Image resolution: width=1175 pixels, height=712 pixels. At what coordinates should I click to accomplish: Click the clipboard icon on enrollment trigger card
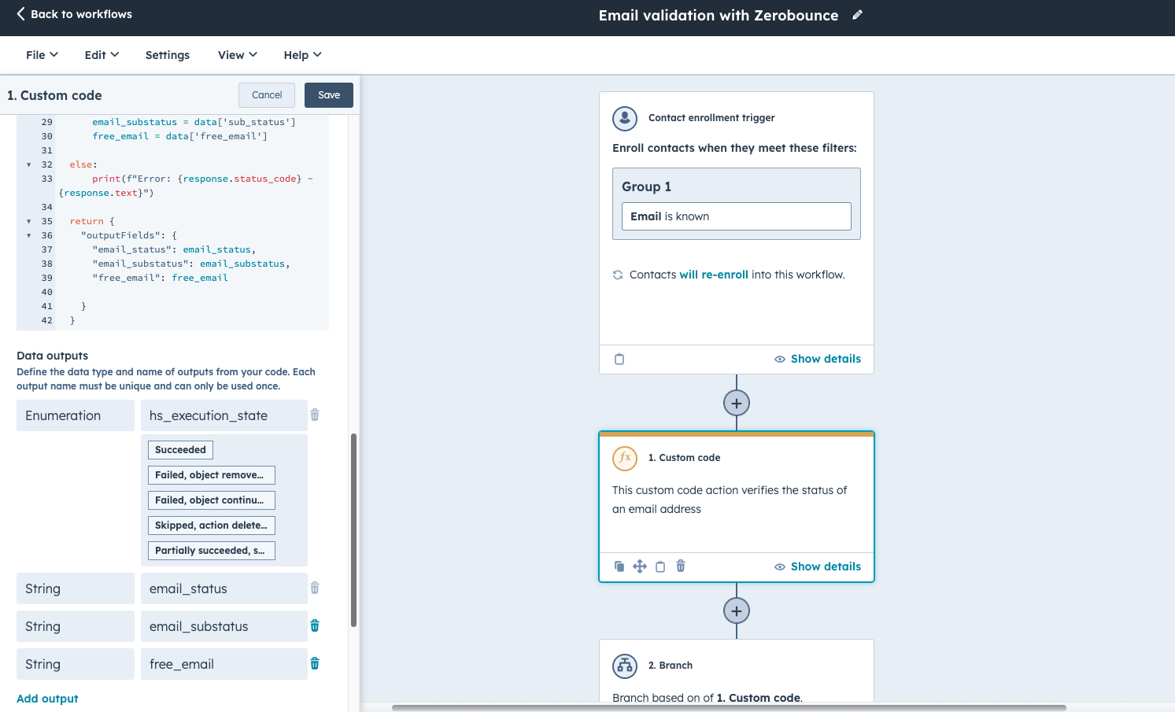pyautogui.click(x=619, y=359)
